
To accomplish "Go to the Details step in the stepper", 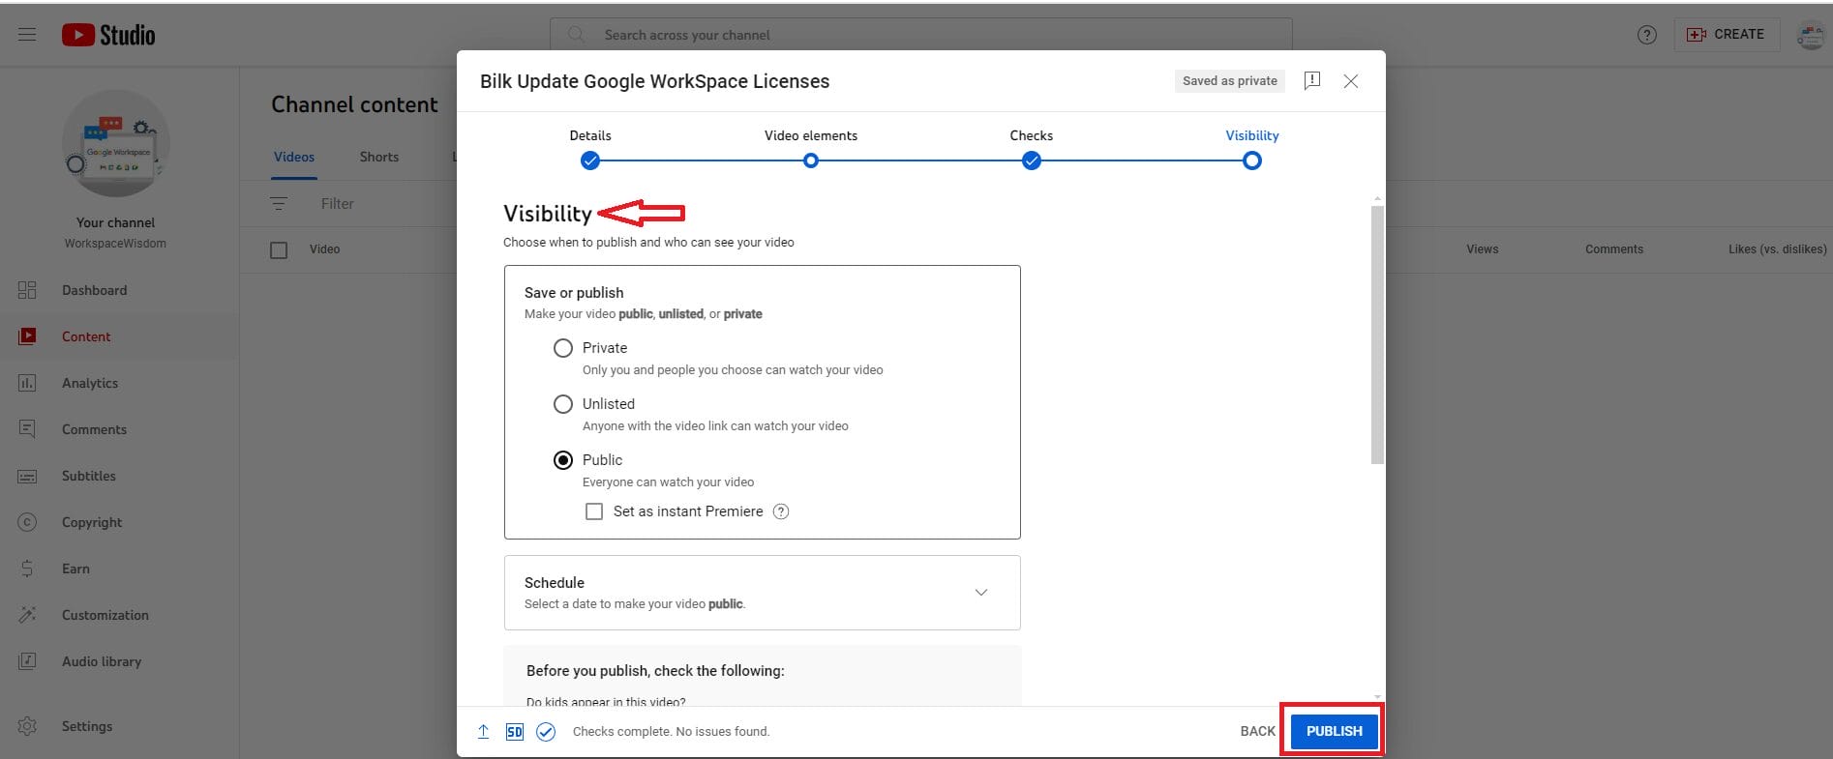I will tap(590, 161).
